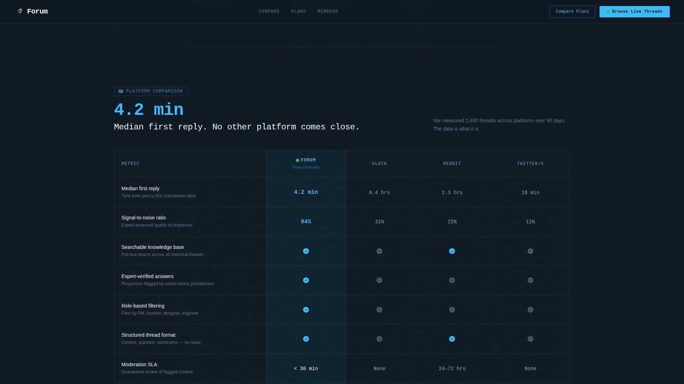Screen dimensions: 684x384
Task: Click the Forum rocket logo icon
Action: (20, 11)
